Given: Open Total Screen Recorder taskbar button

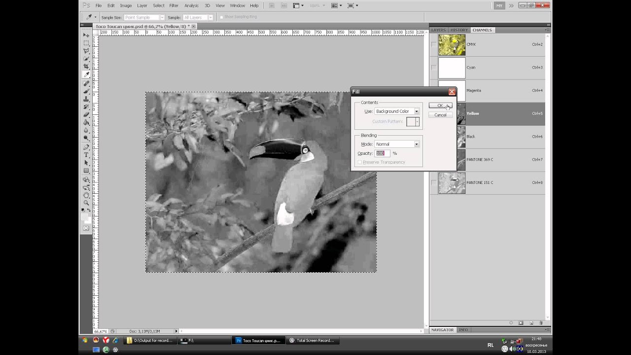Looking at the screenshot, I should tap(312, 340).
